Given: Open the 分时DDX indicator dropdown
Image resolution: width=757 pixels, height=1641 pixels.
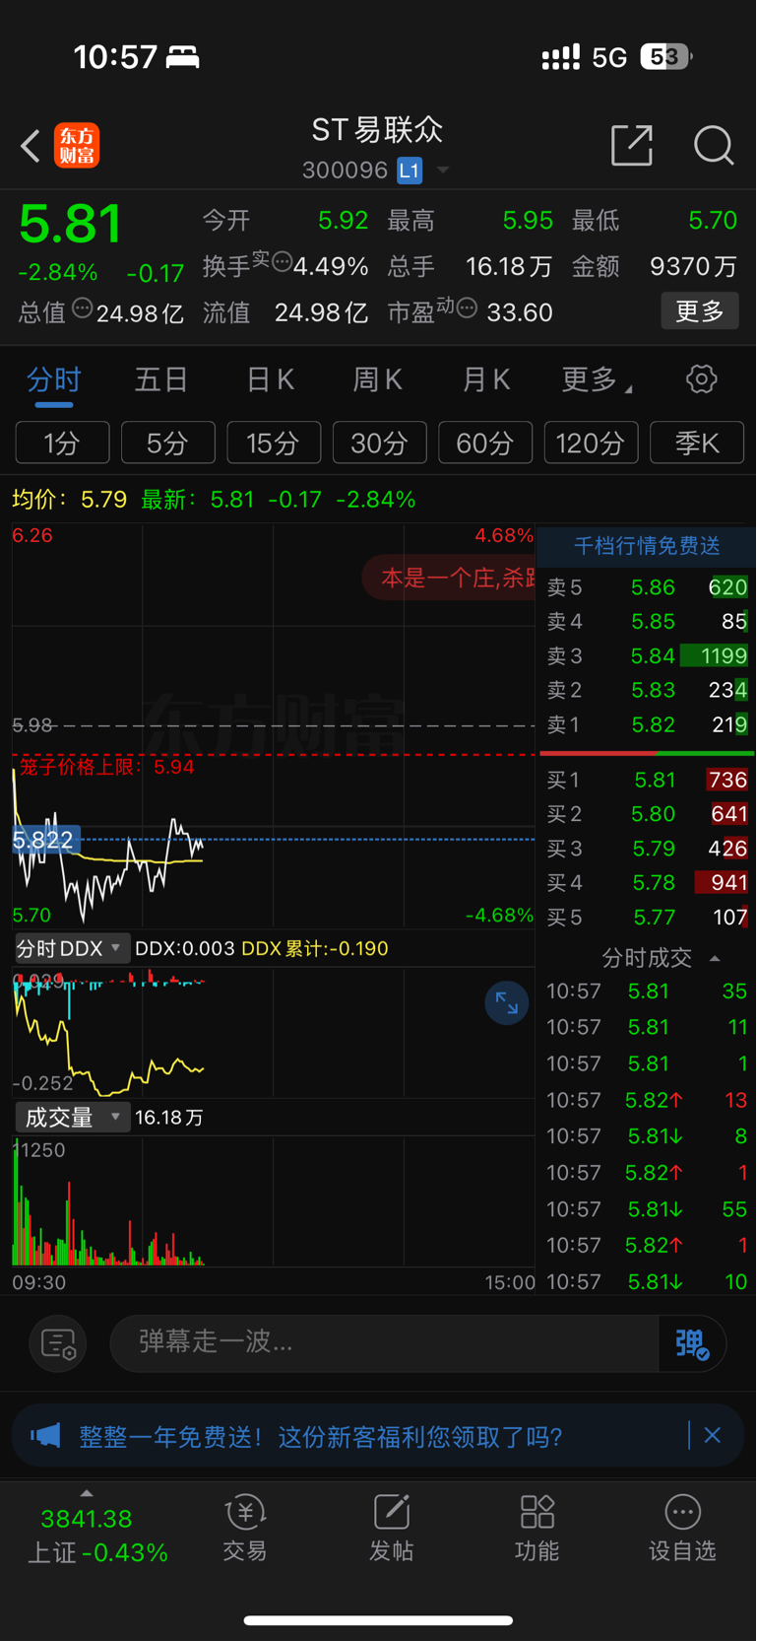Looking at the screenshot, I should (71, 948).
